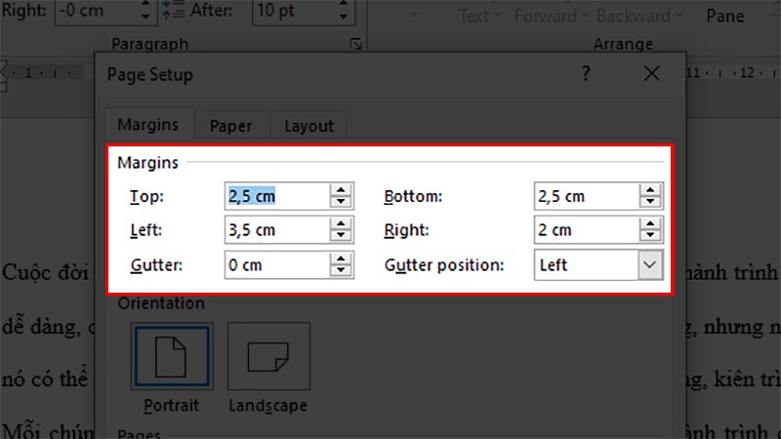Increase Gutter value with up arrow
Viewport: 781px width, 439px height.
(341, 259)
